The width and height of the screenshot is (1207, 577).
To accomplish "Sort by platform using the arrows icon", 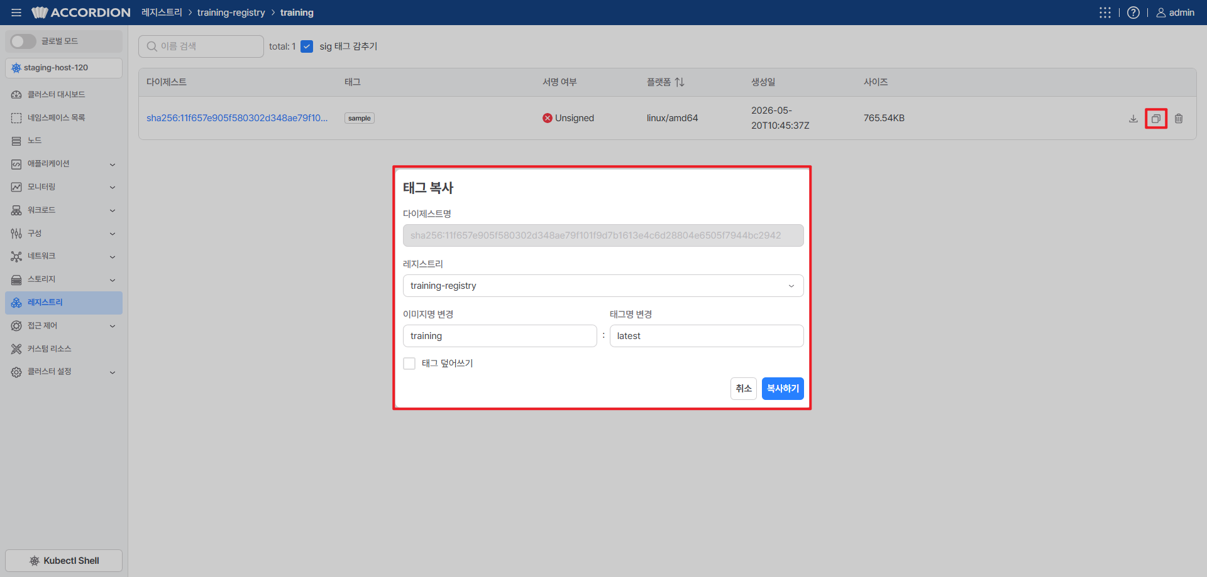I will coord(680,82).
